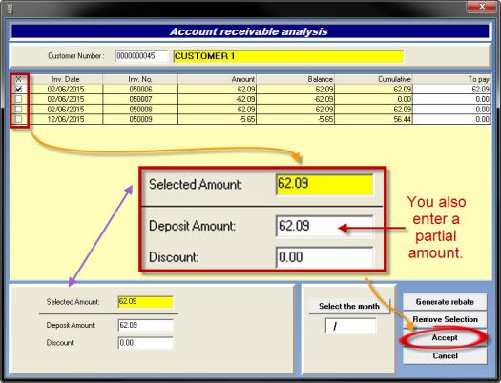The image size is (501, 383).
Task: Select invoice 050008 checkbox
Action: pyautogui.click(x=18, y=110)
